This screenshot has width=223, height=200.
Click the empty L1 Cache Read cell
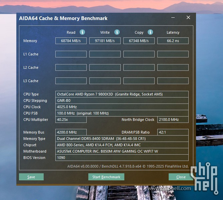pos(71,54)
